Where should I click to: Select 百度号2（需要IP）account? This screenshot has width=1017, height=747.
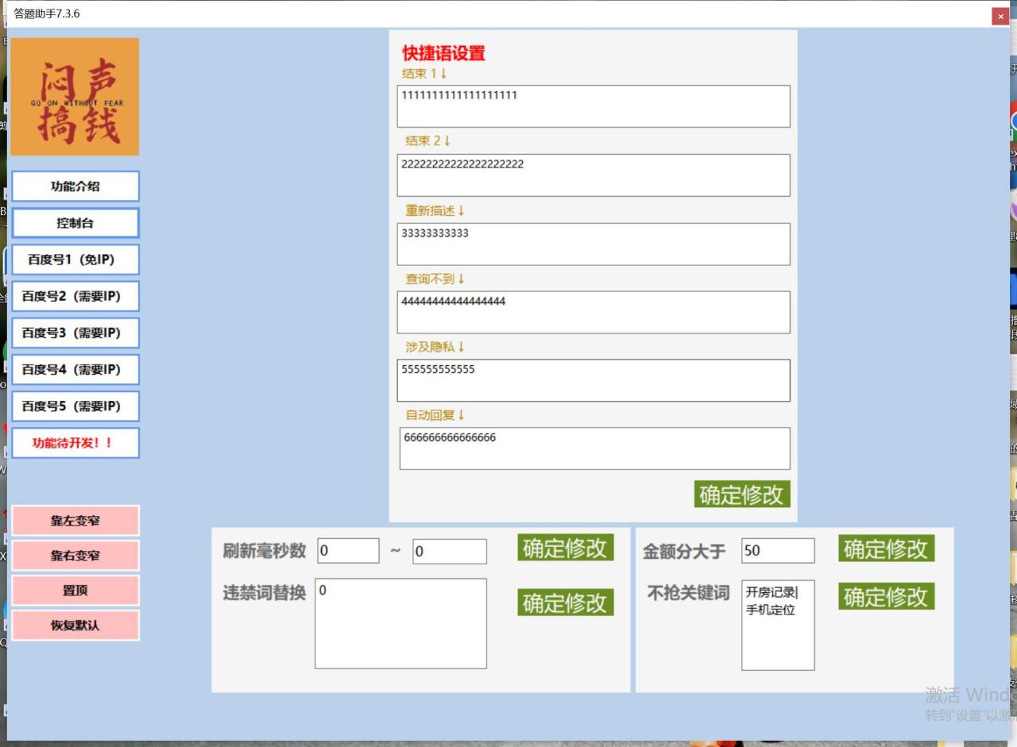(75, 296)
